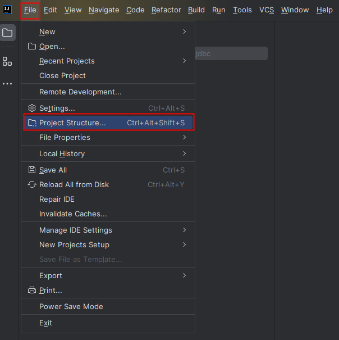Click the folder icon next to Open
Screen dimensions: 339x340
coord(32,46)
